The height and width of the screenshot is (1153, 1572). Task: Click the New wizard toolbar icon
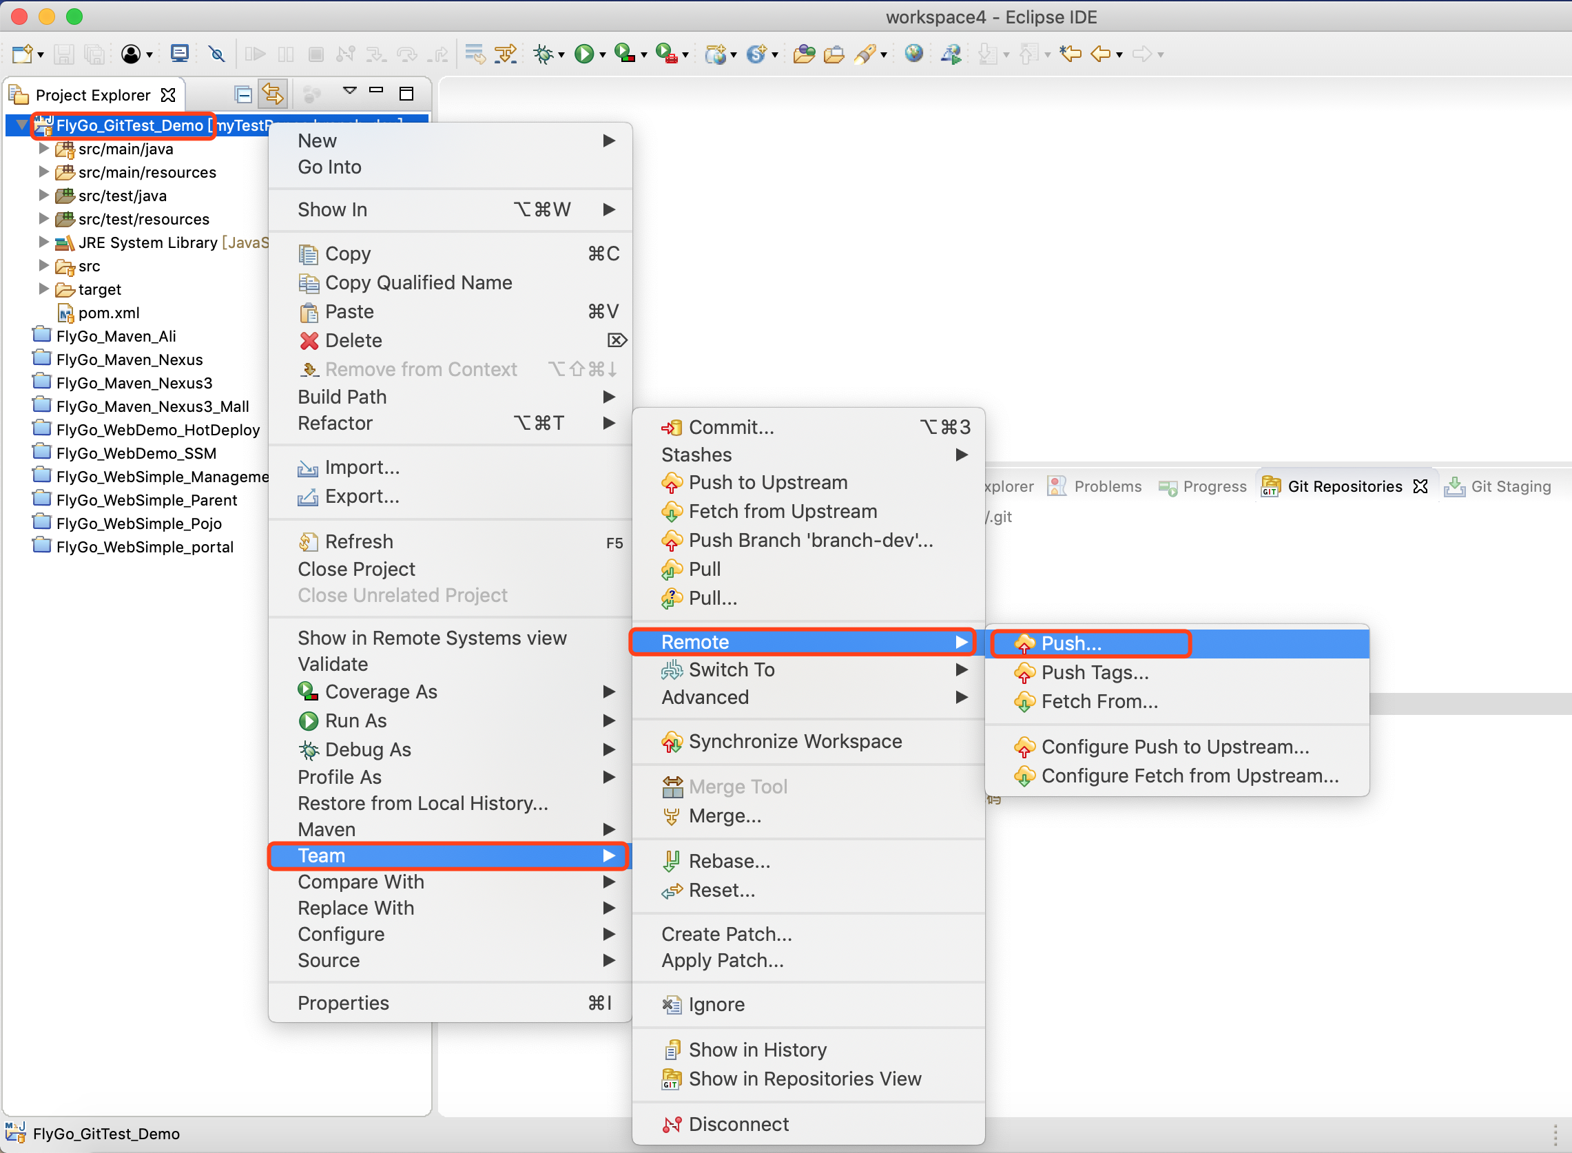click(x=22, y=54)
